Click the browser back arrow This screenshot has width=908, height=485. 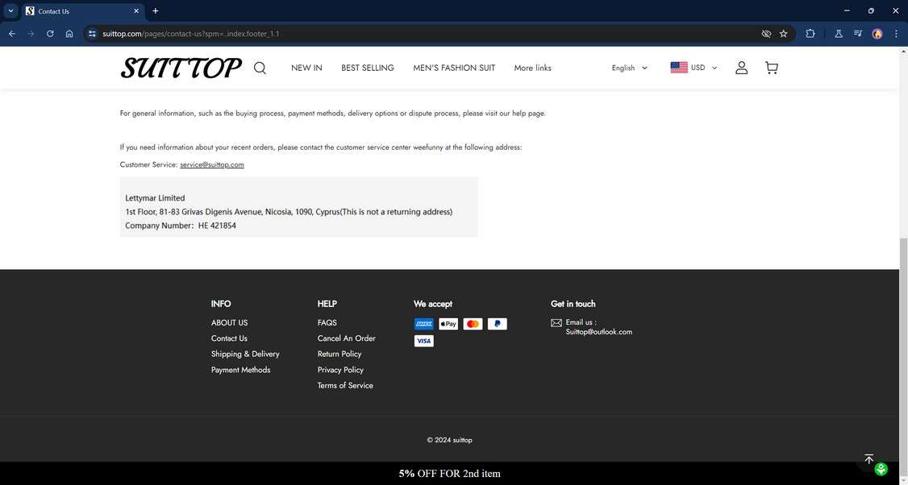point(11,34)
